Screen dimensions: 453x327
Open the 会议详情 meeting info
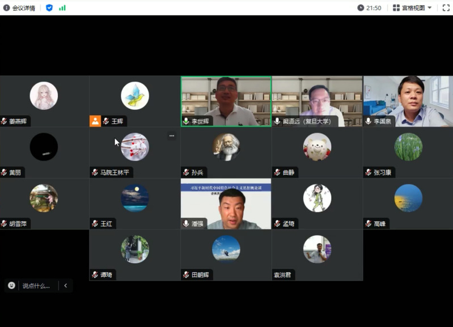click(19, 8)
